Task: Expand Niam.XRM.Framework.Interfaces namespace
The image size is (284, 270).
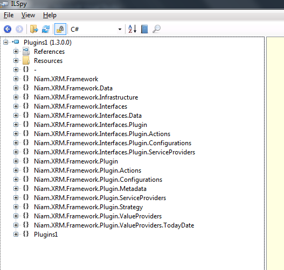Action: click(x=16, y=106)
